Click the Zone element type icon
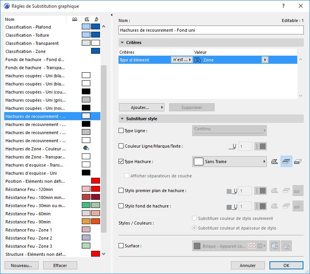The image size is (310, 274). click(x=198, y=60)
